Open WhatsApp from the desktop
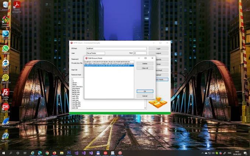Screen dimensions: 250x156 click(6, 49)
